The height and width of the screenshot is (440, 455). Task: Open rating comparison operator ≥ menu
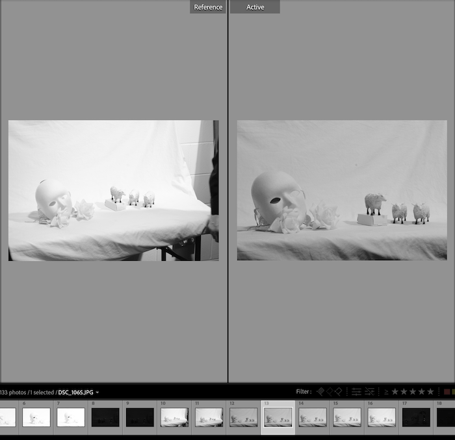(386, 392)
